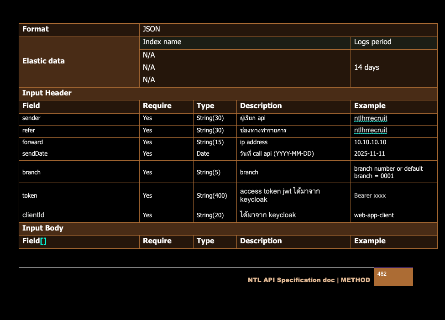Click the "Logs period" column header
The width and height of the screenshot is (445, 320).
point(372,42)
